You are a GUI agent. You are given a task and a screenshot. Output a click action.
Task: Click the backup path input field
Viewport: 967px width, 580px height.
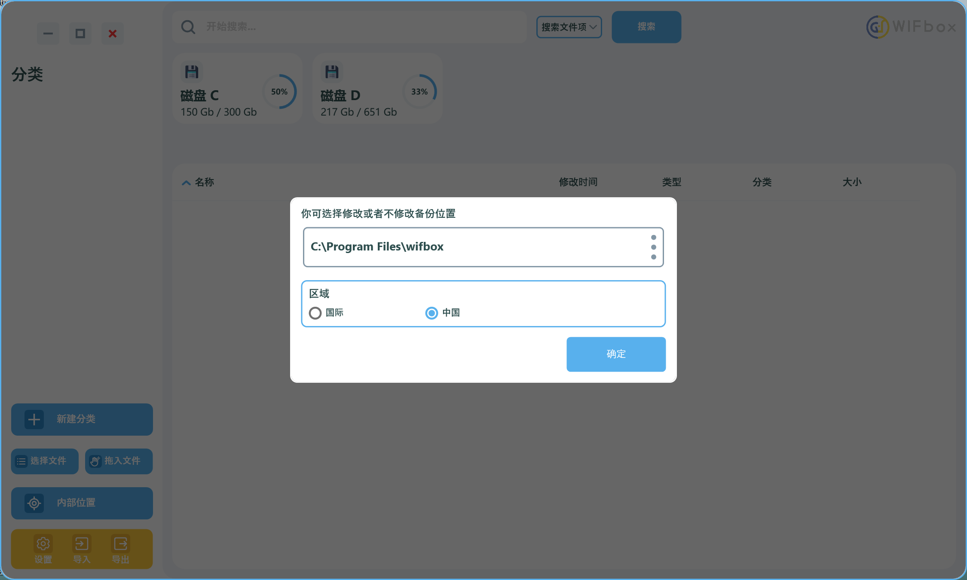pos(473,247)
